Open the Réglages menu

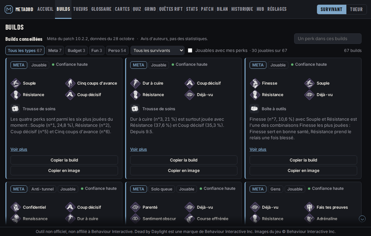pyautogui.click(x=277, y=9)
